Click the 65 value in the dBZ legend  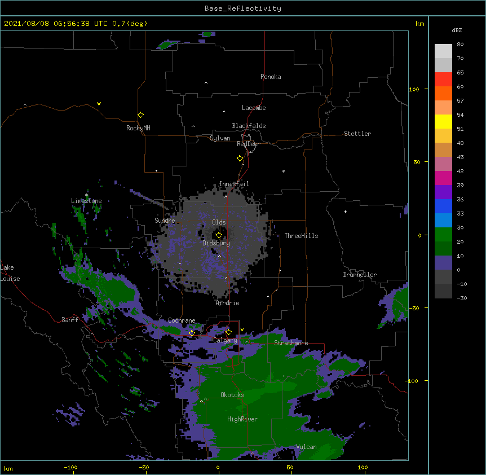460,72
